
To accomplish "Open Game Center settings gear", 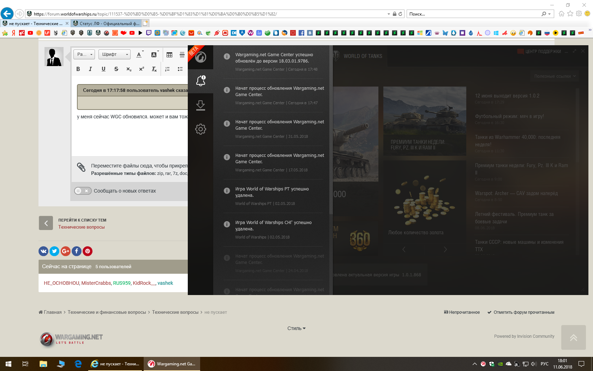I will [x=200, y=129].
